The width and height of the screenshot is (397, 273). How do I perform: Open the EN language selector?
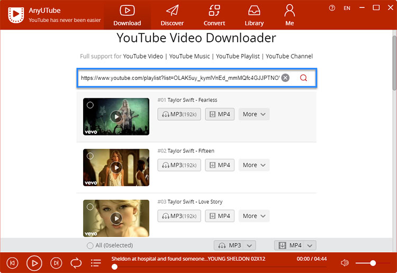coord(347,8)
